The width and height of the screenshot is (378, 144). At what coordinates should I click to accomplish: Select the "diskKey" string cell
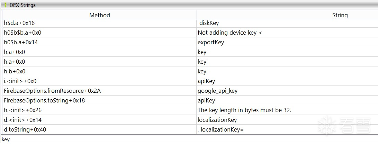(209, 23)
